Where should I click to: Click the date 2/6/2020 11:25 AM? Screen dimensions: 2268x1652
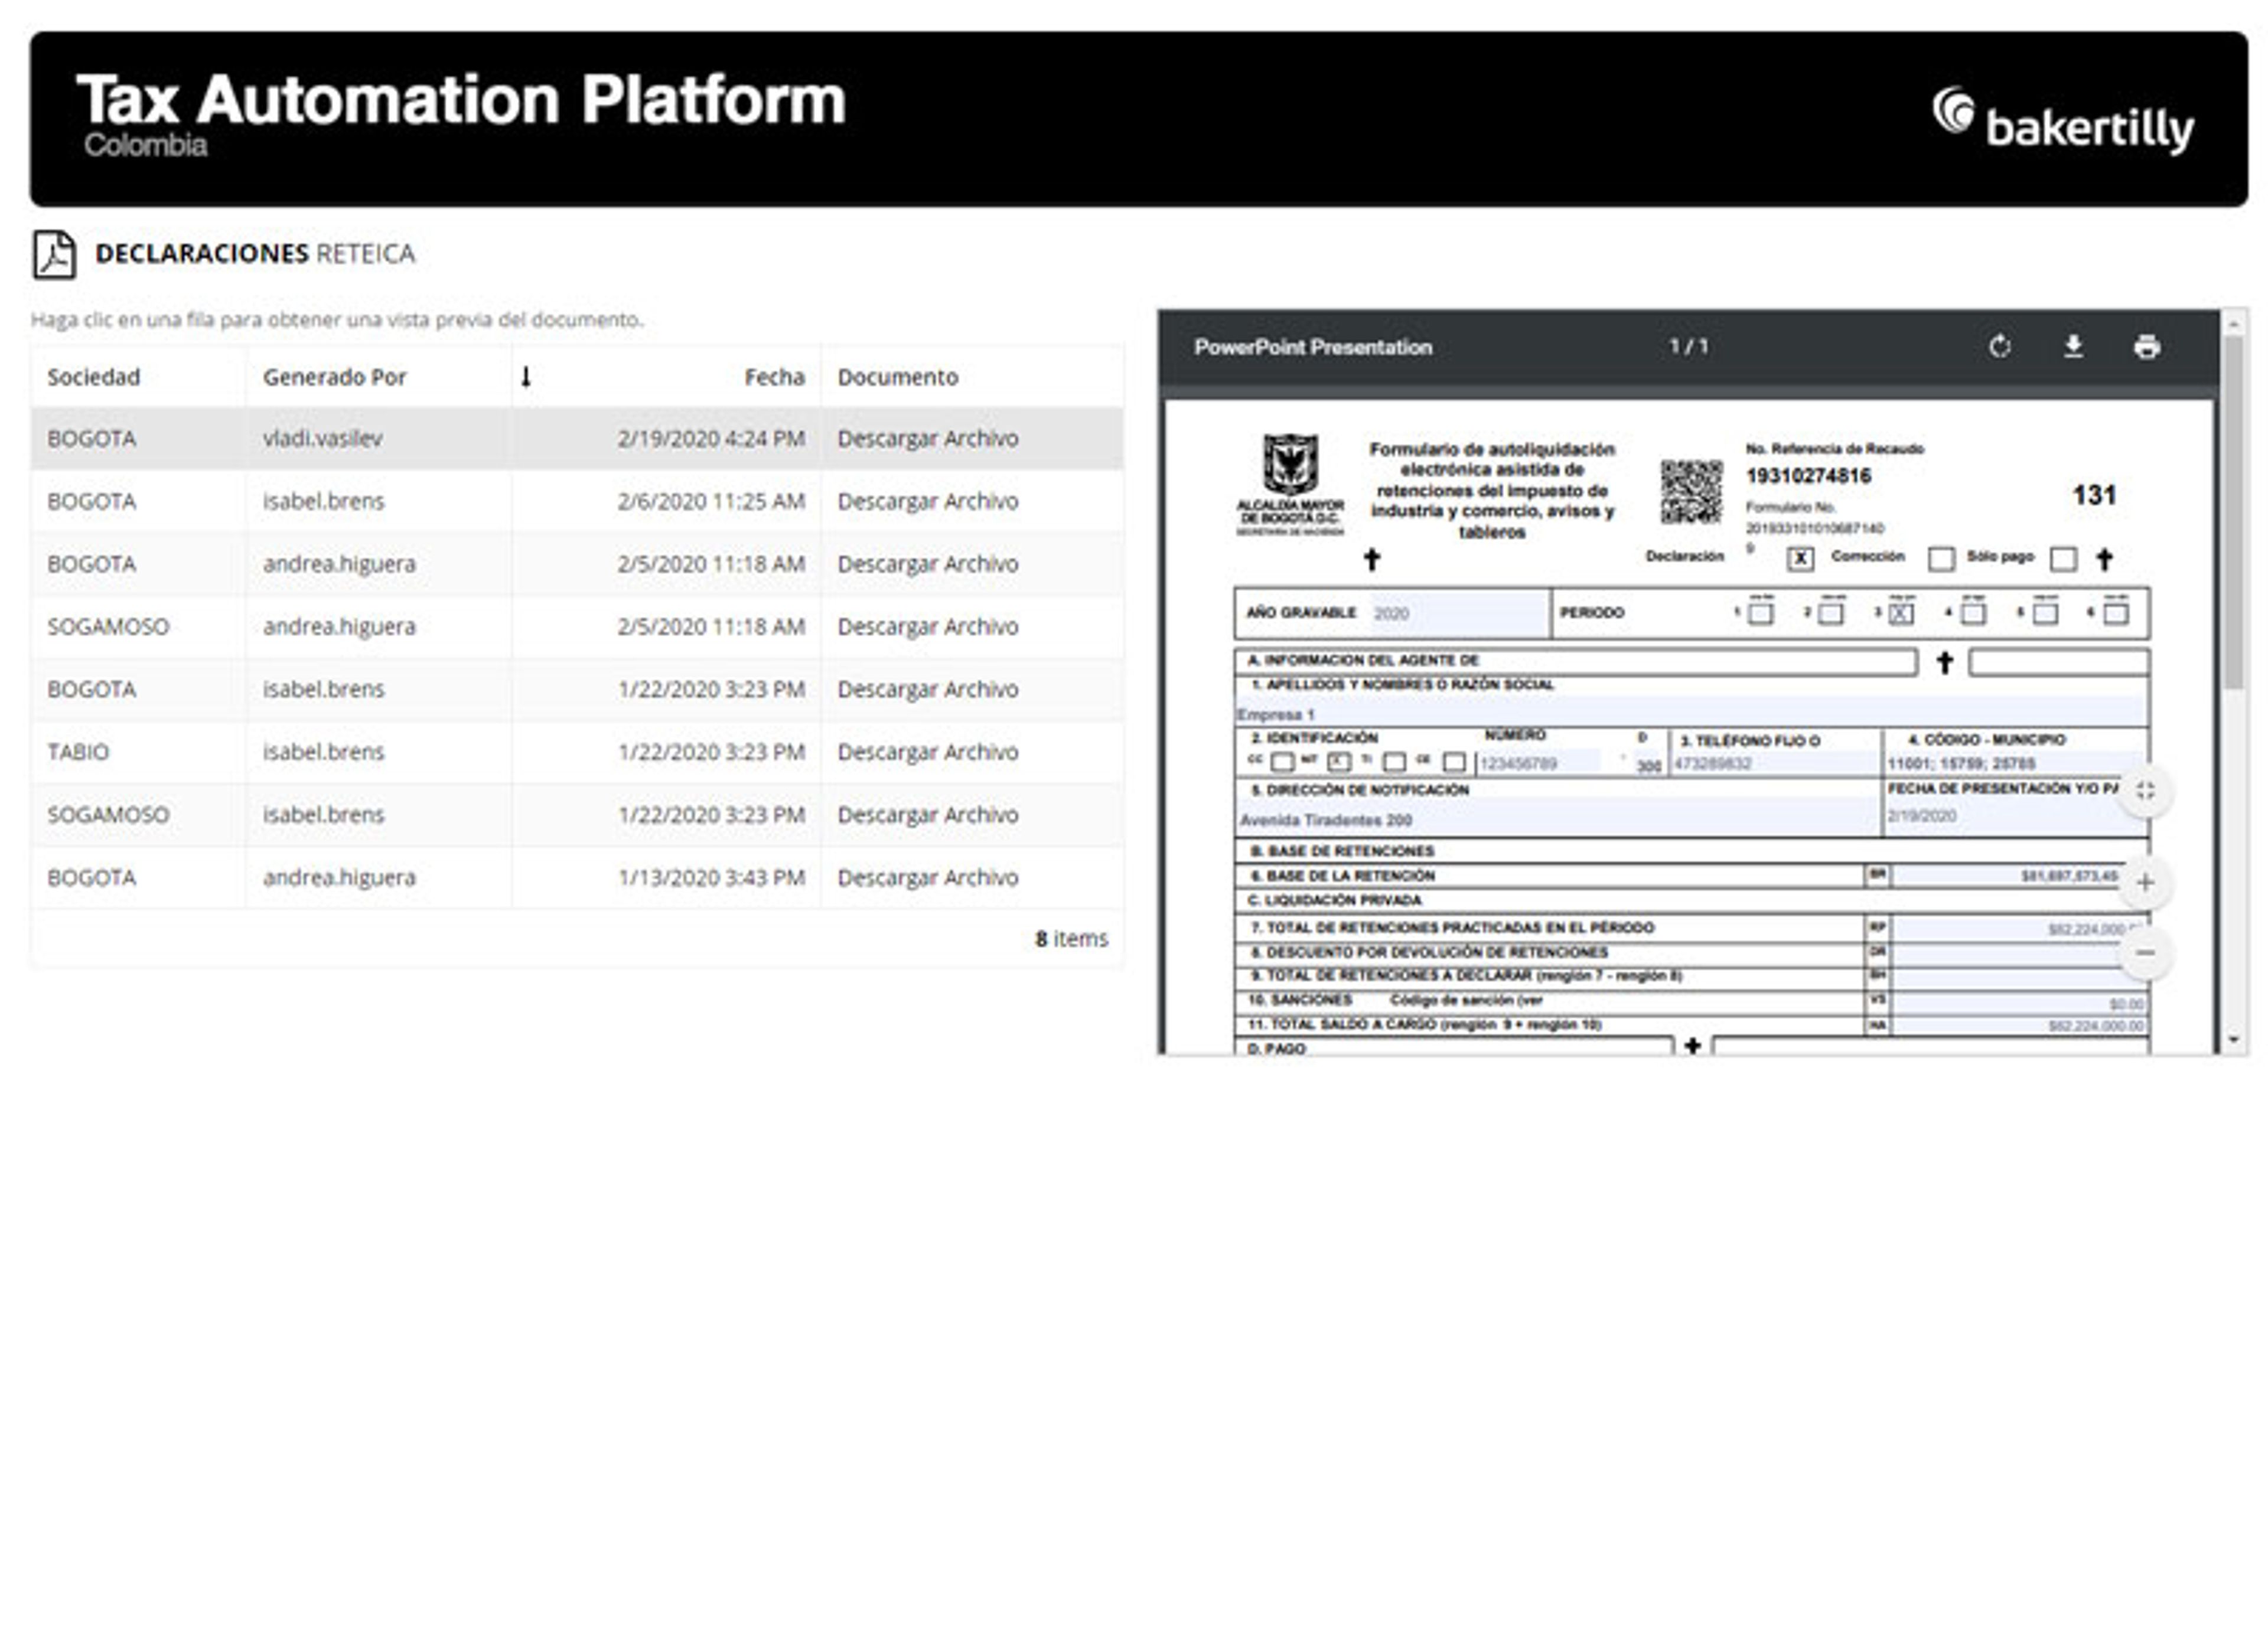click(711, 501)
